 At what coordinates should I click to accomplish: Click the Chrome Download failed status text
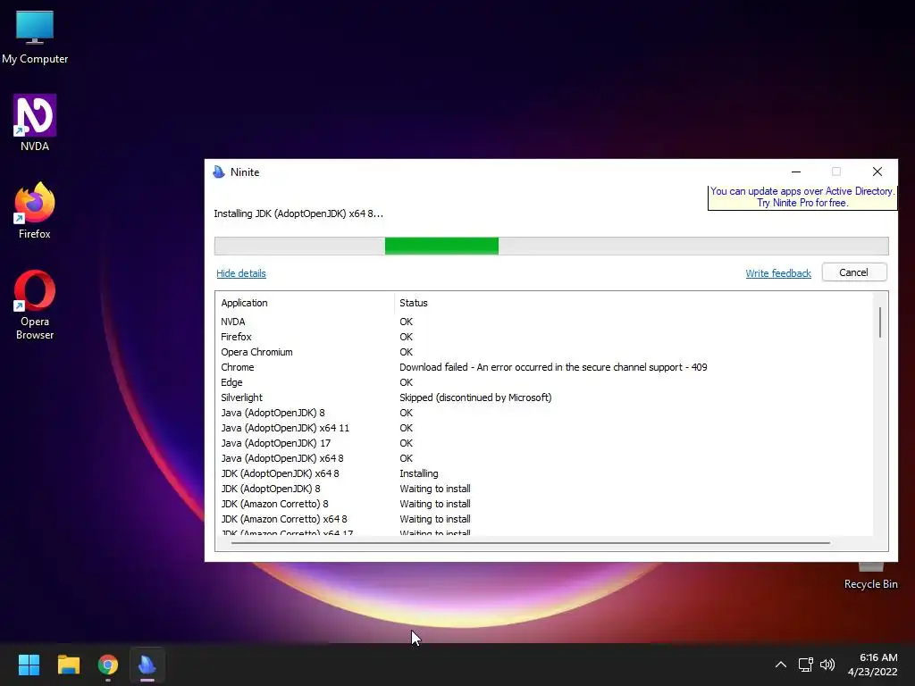(553, 367)
